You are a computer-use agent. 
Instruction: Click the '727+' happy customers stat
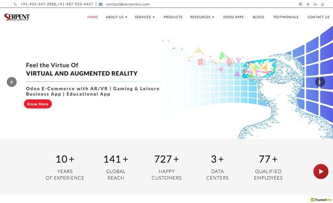[x=166, y=159]
